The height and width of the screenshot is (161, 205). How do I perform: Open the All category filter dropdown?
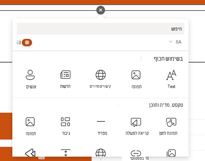[x=175, y=42]
